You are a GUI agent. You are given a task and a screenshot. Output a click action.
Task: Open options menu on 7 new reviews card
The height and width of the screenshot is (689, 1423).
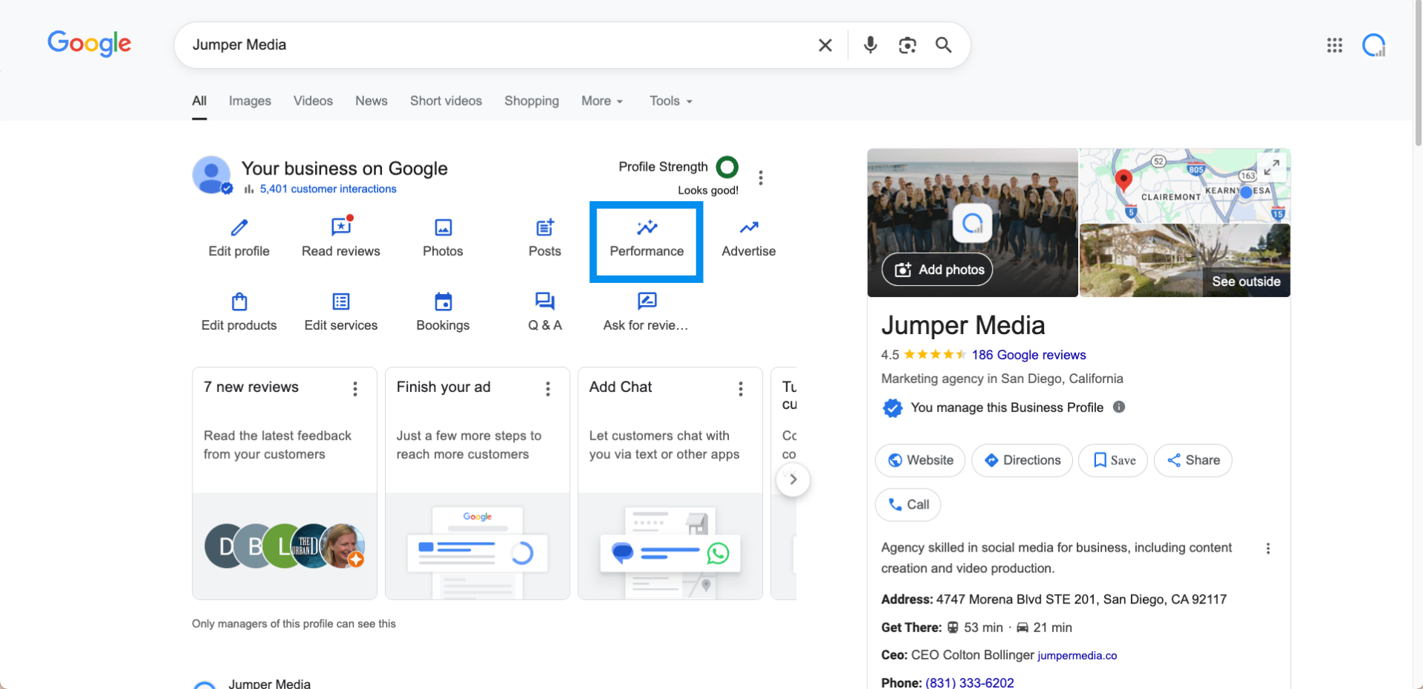click(355, 389)
